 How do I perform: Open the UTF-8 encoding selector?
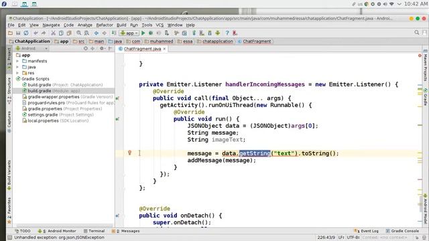click(353, 238)
